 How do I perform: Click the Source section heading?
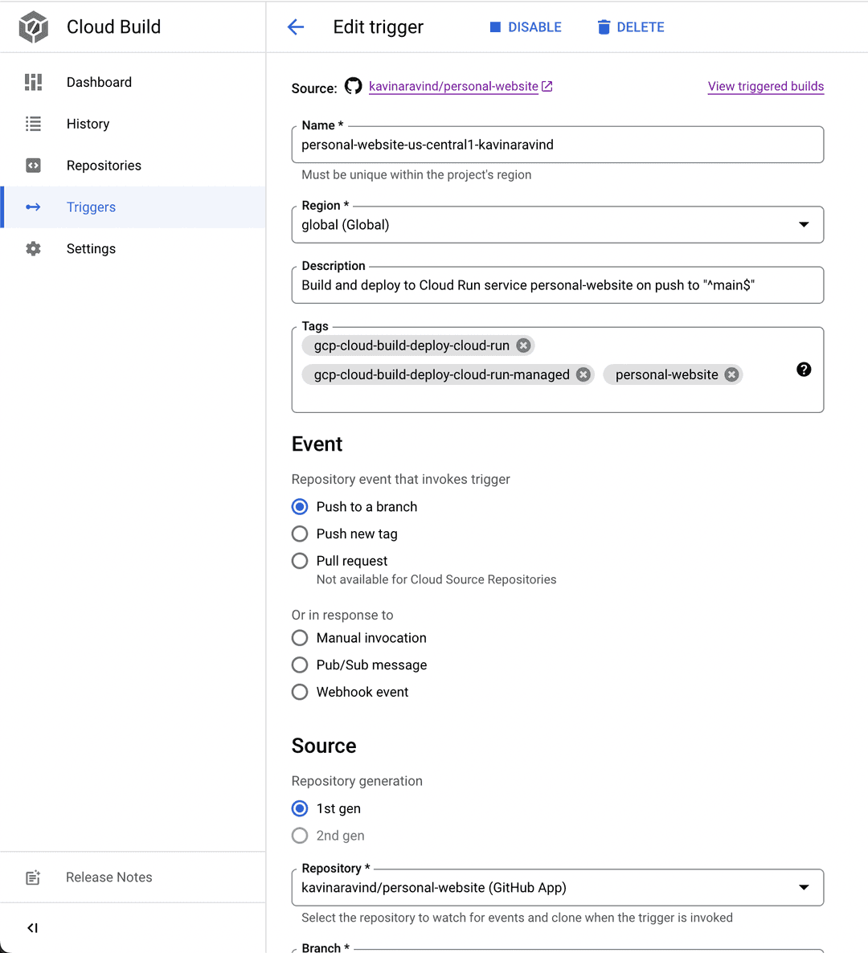point(324,746)
